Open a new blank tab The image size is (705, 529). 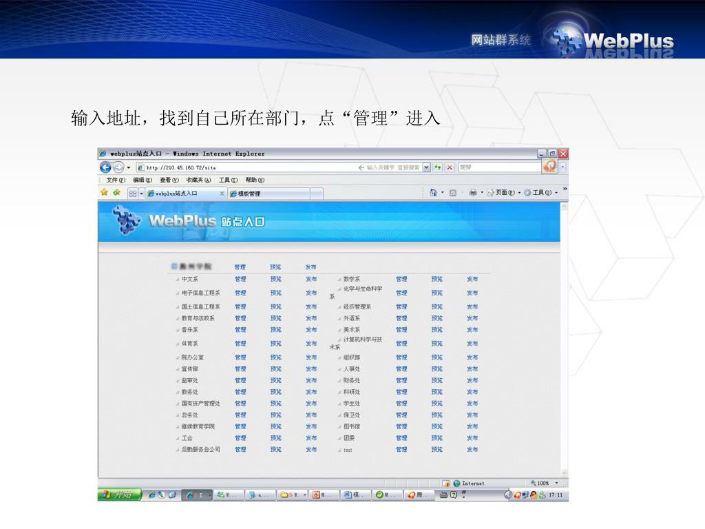click(317, 194)
